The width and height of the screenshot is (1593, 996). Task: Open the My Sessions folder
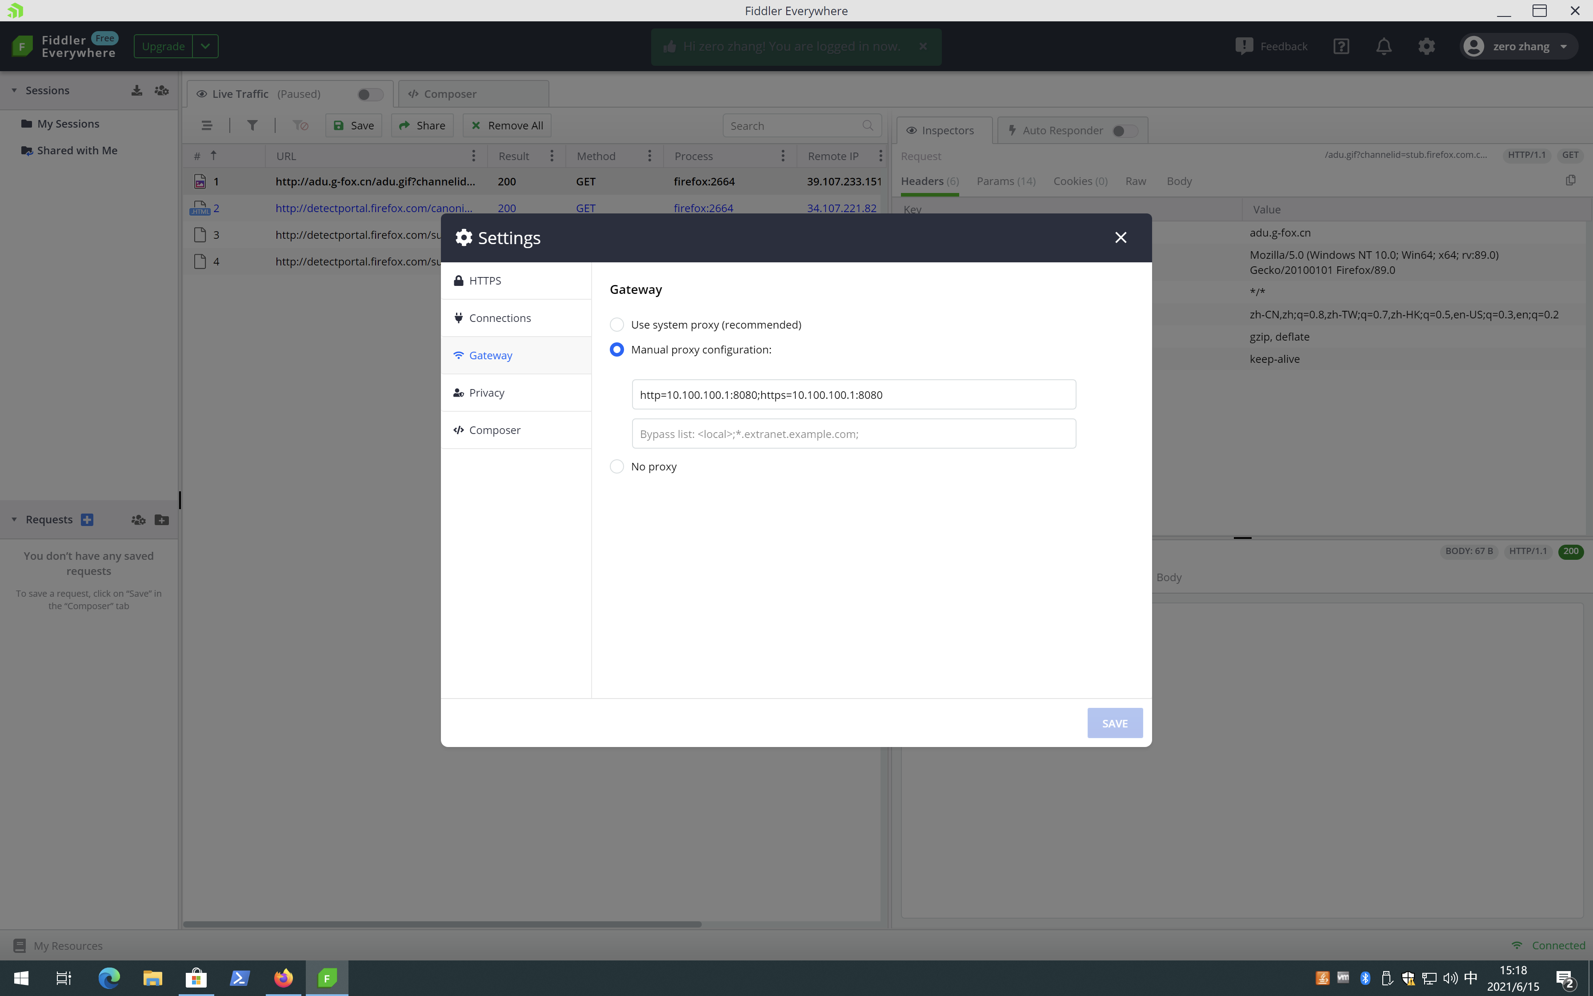(x=60, y=124)
